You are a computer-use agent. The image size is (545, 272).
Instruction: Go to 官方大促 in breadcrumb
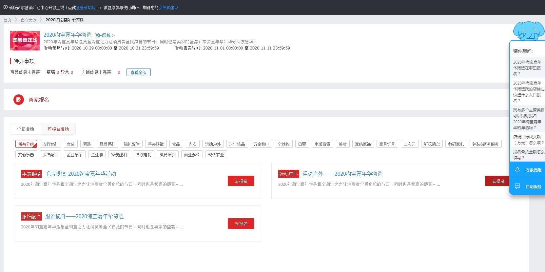29,20
